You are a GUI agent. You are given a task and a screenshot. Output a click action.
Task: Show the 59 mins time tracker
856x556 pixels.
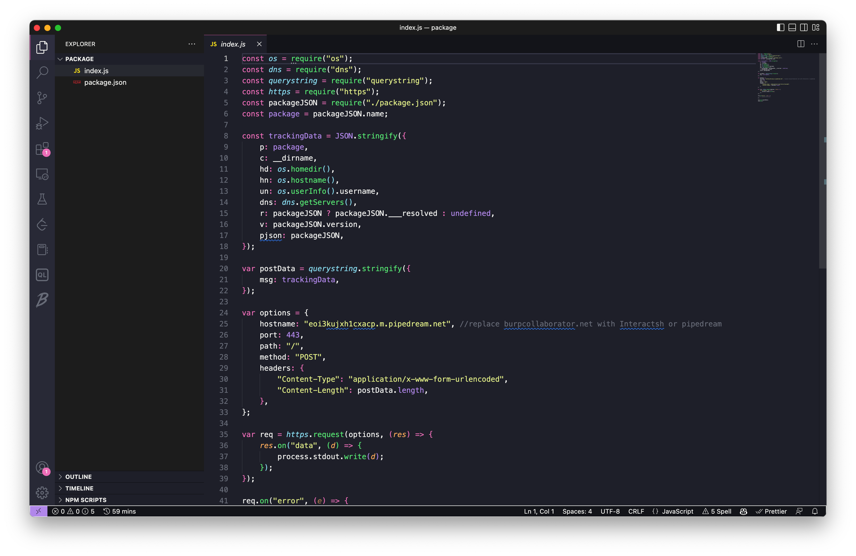(119, 511)
